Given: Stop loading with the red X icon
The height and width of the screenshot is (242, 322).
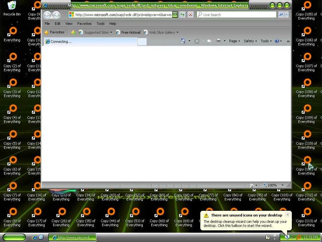Looking at the screenshot, I should 191,14.
